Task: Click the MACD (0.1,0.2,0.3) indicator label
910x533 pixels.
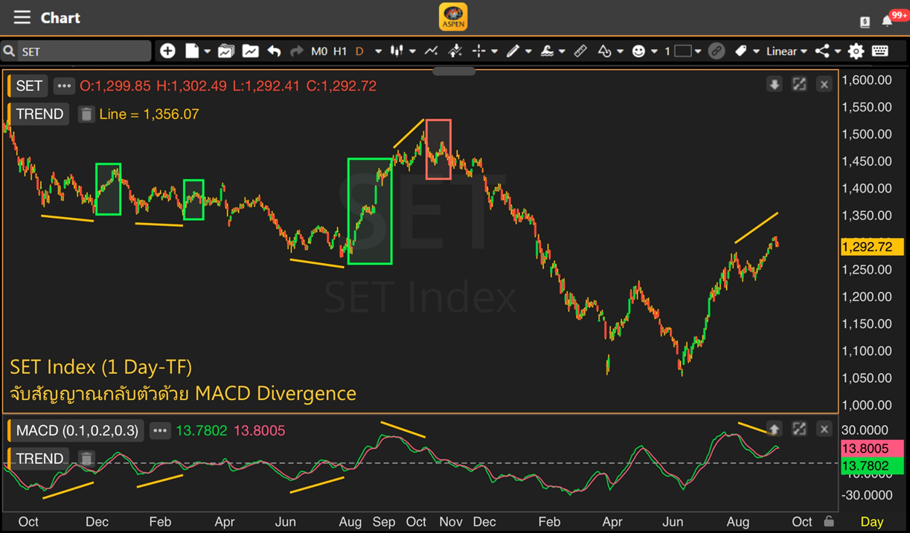Action: pos(77,430)
